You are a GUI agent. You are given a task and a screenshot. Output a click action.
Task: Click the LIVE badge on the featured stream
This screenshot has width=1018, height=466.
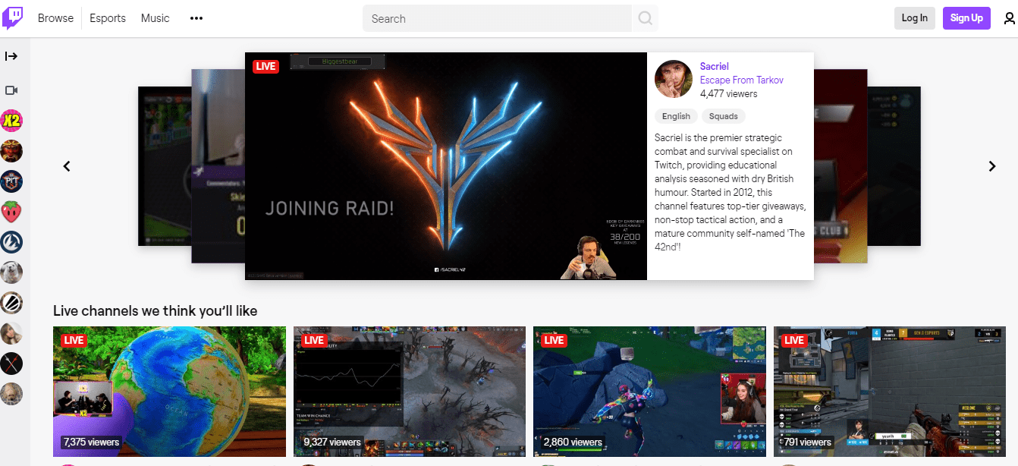pyautogui.click(x=265, y=67)
